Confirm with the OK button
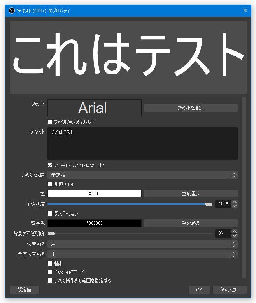The image size is (256, 303). click(x=200, y=290)
